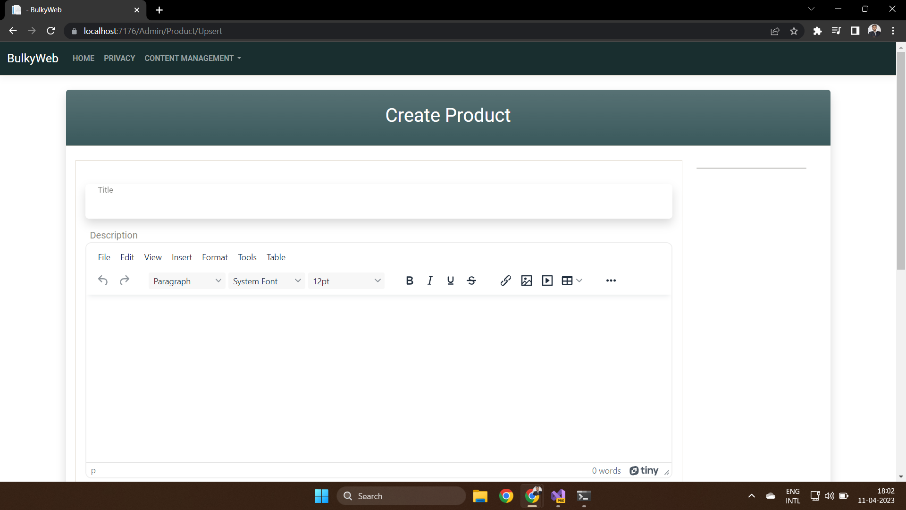This screenshot has width=906, height=510.
Task: Click the Title input field
Action: coord(378,202)
